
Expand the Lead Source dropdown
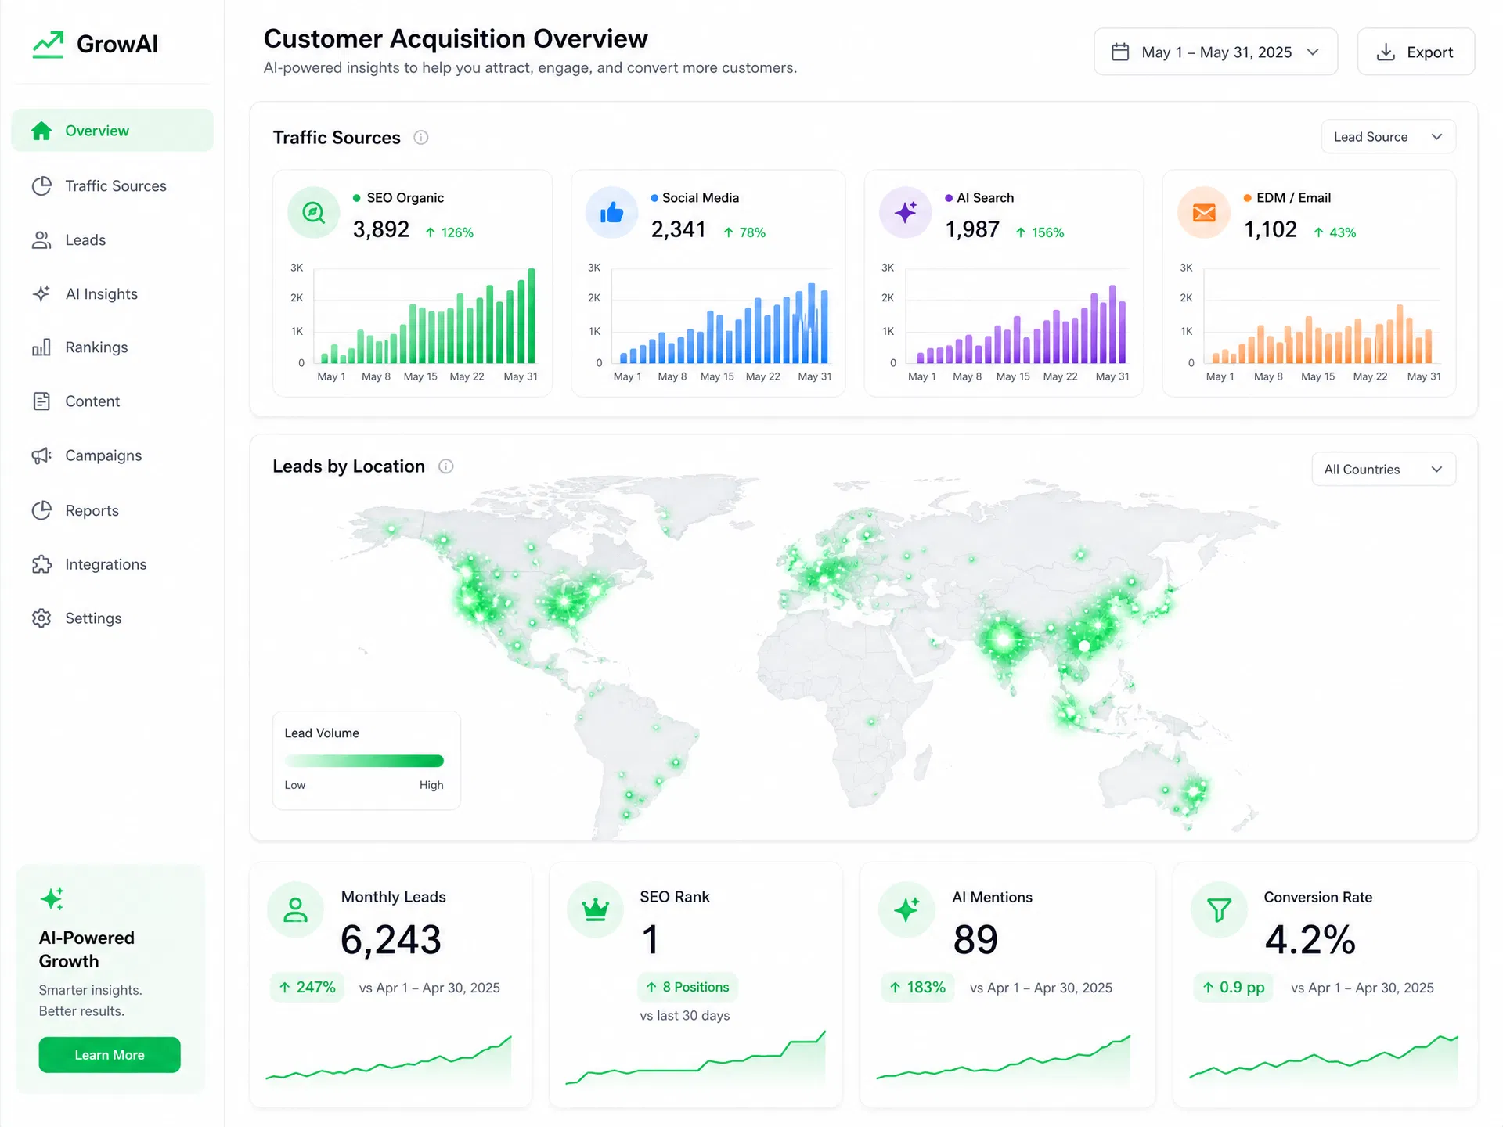(1389, 137)
